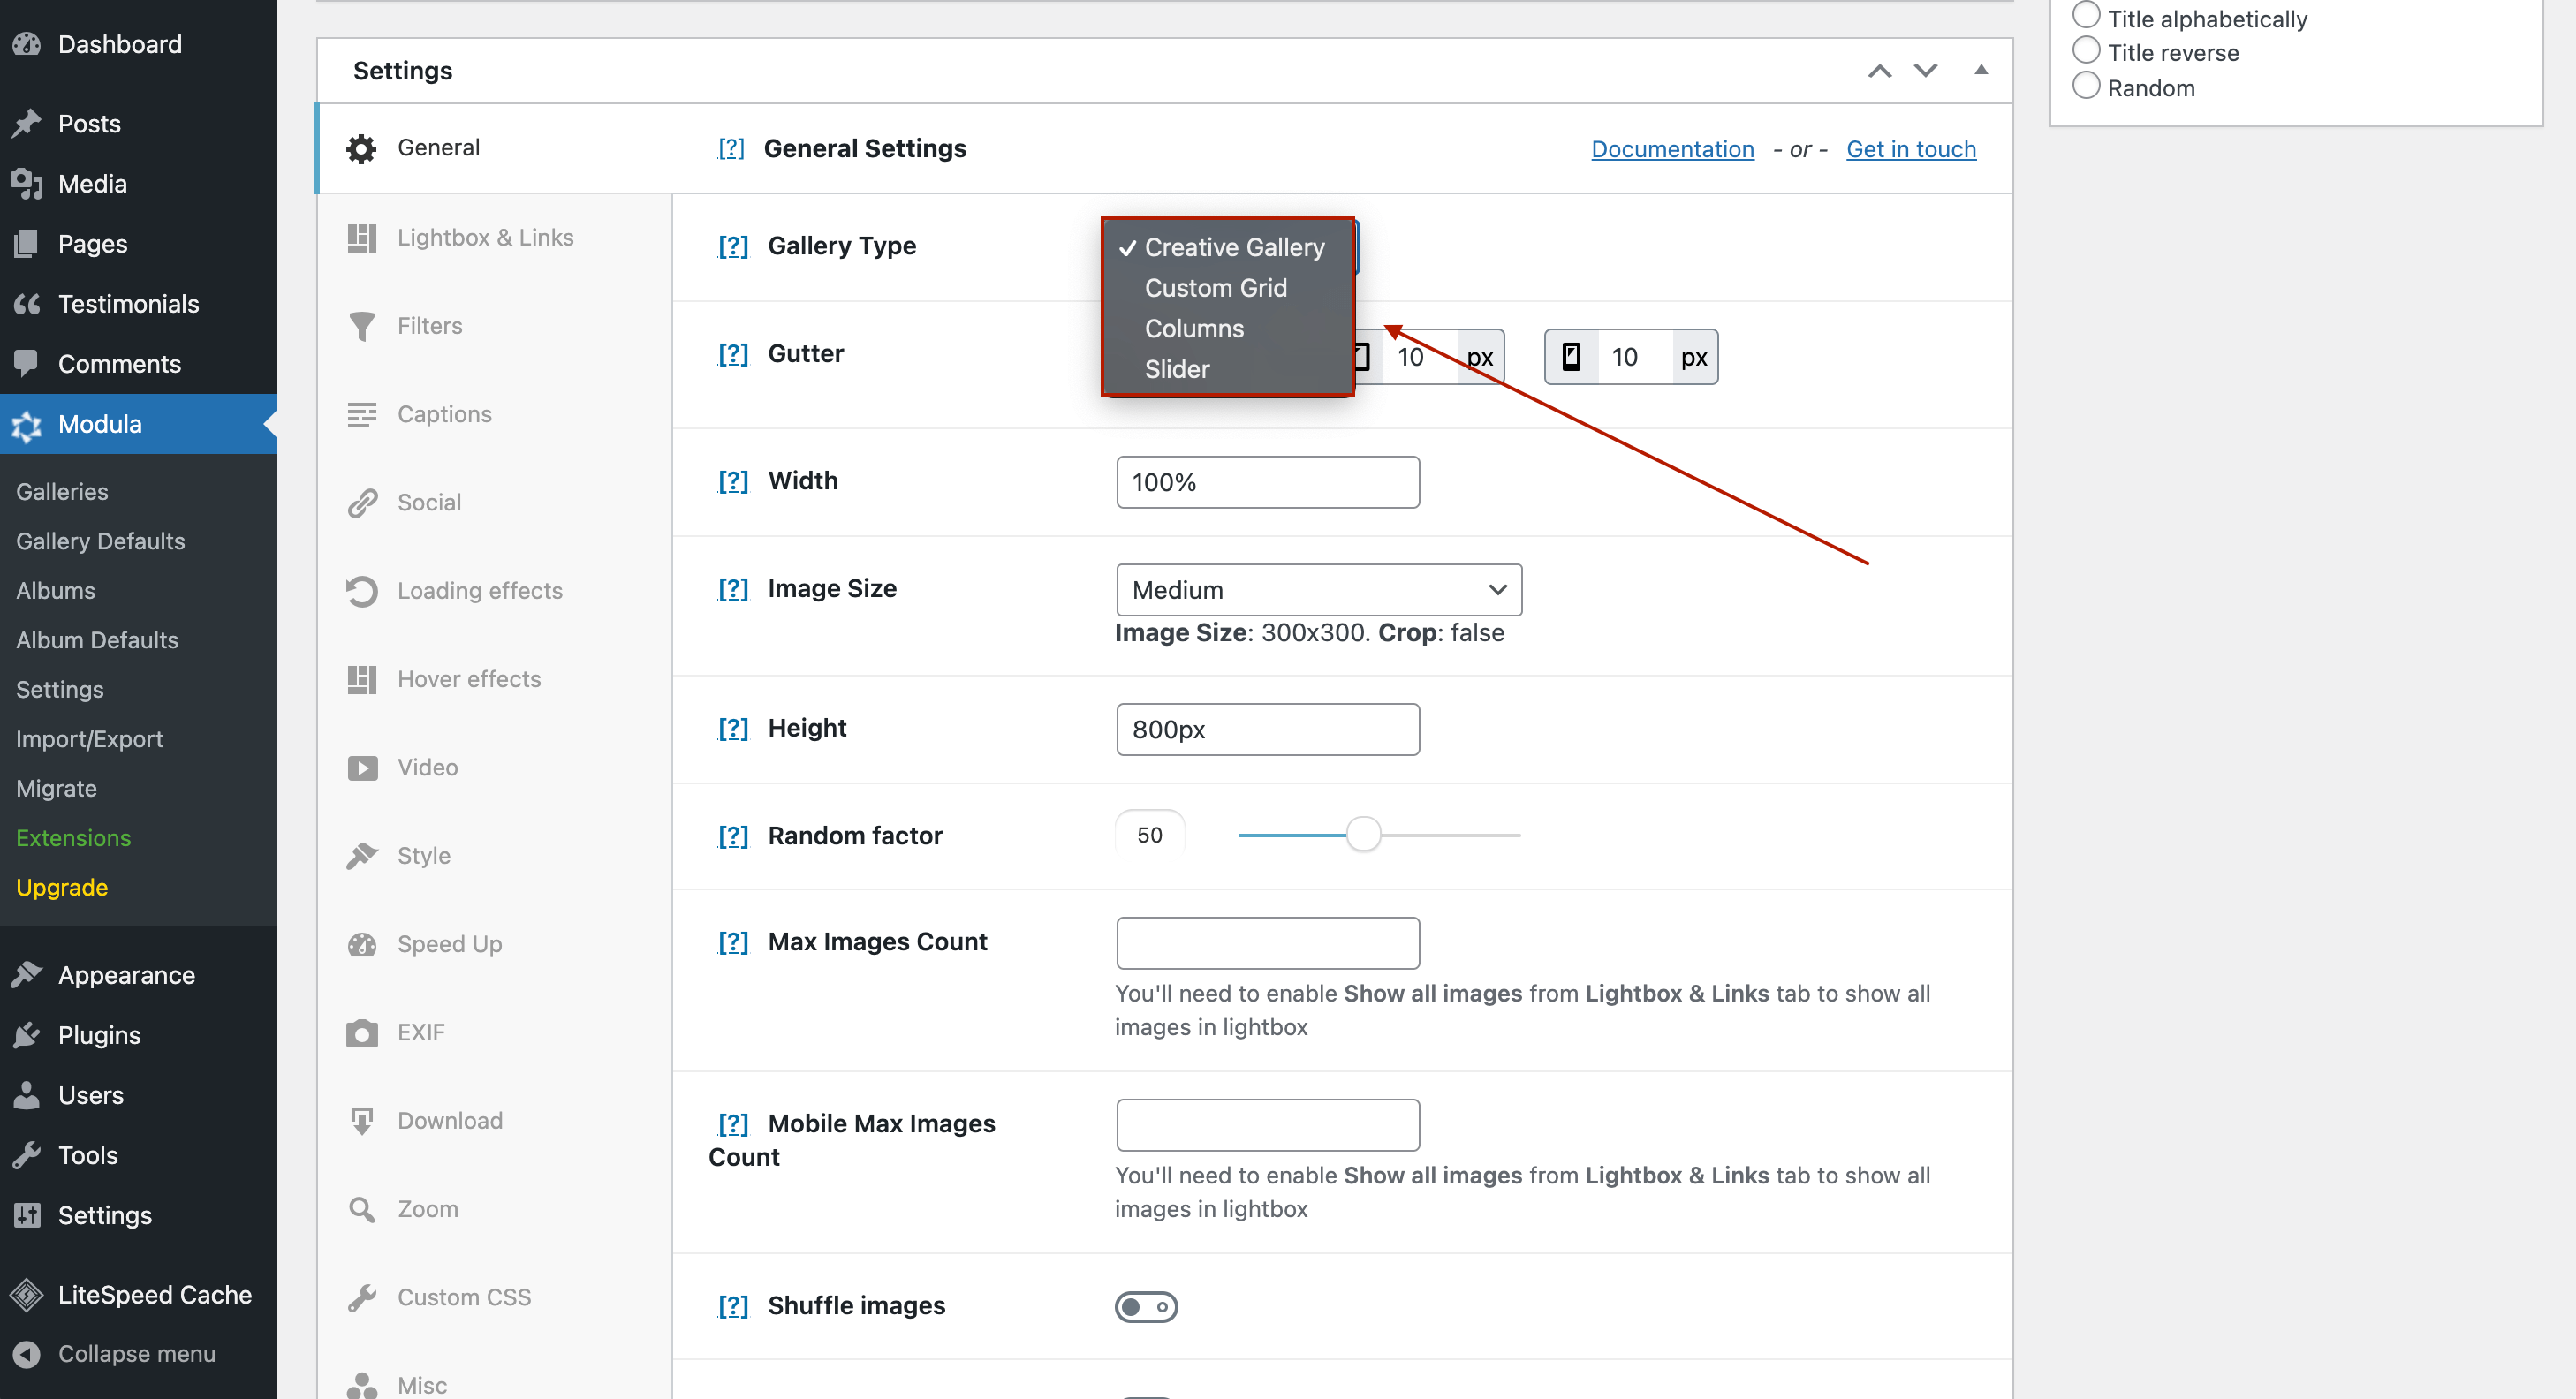This screenshot has height=1399, width=2576.
Task: Move Settings panel down with chevron
Action: point(1925,71)
